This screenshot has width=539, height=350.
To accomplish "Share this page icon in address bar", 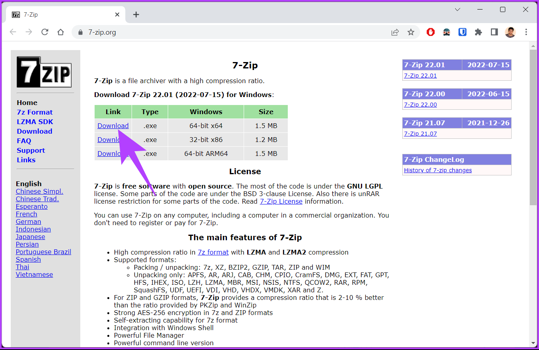I will [395, 32].
